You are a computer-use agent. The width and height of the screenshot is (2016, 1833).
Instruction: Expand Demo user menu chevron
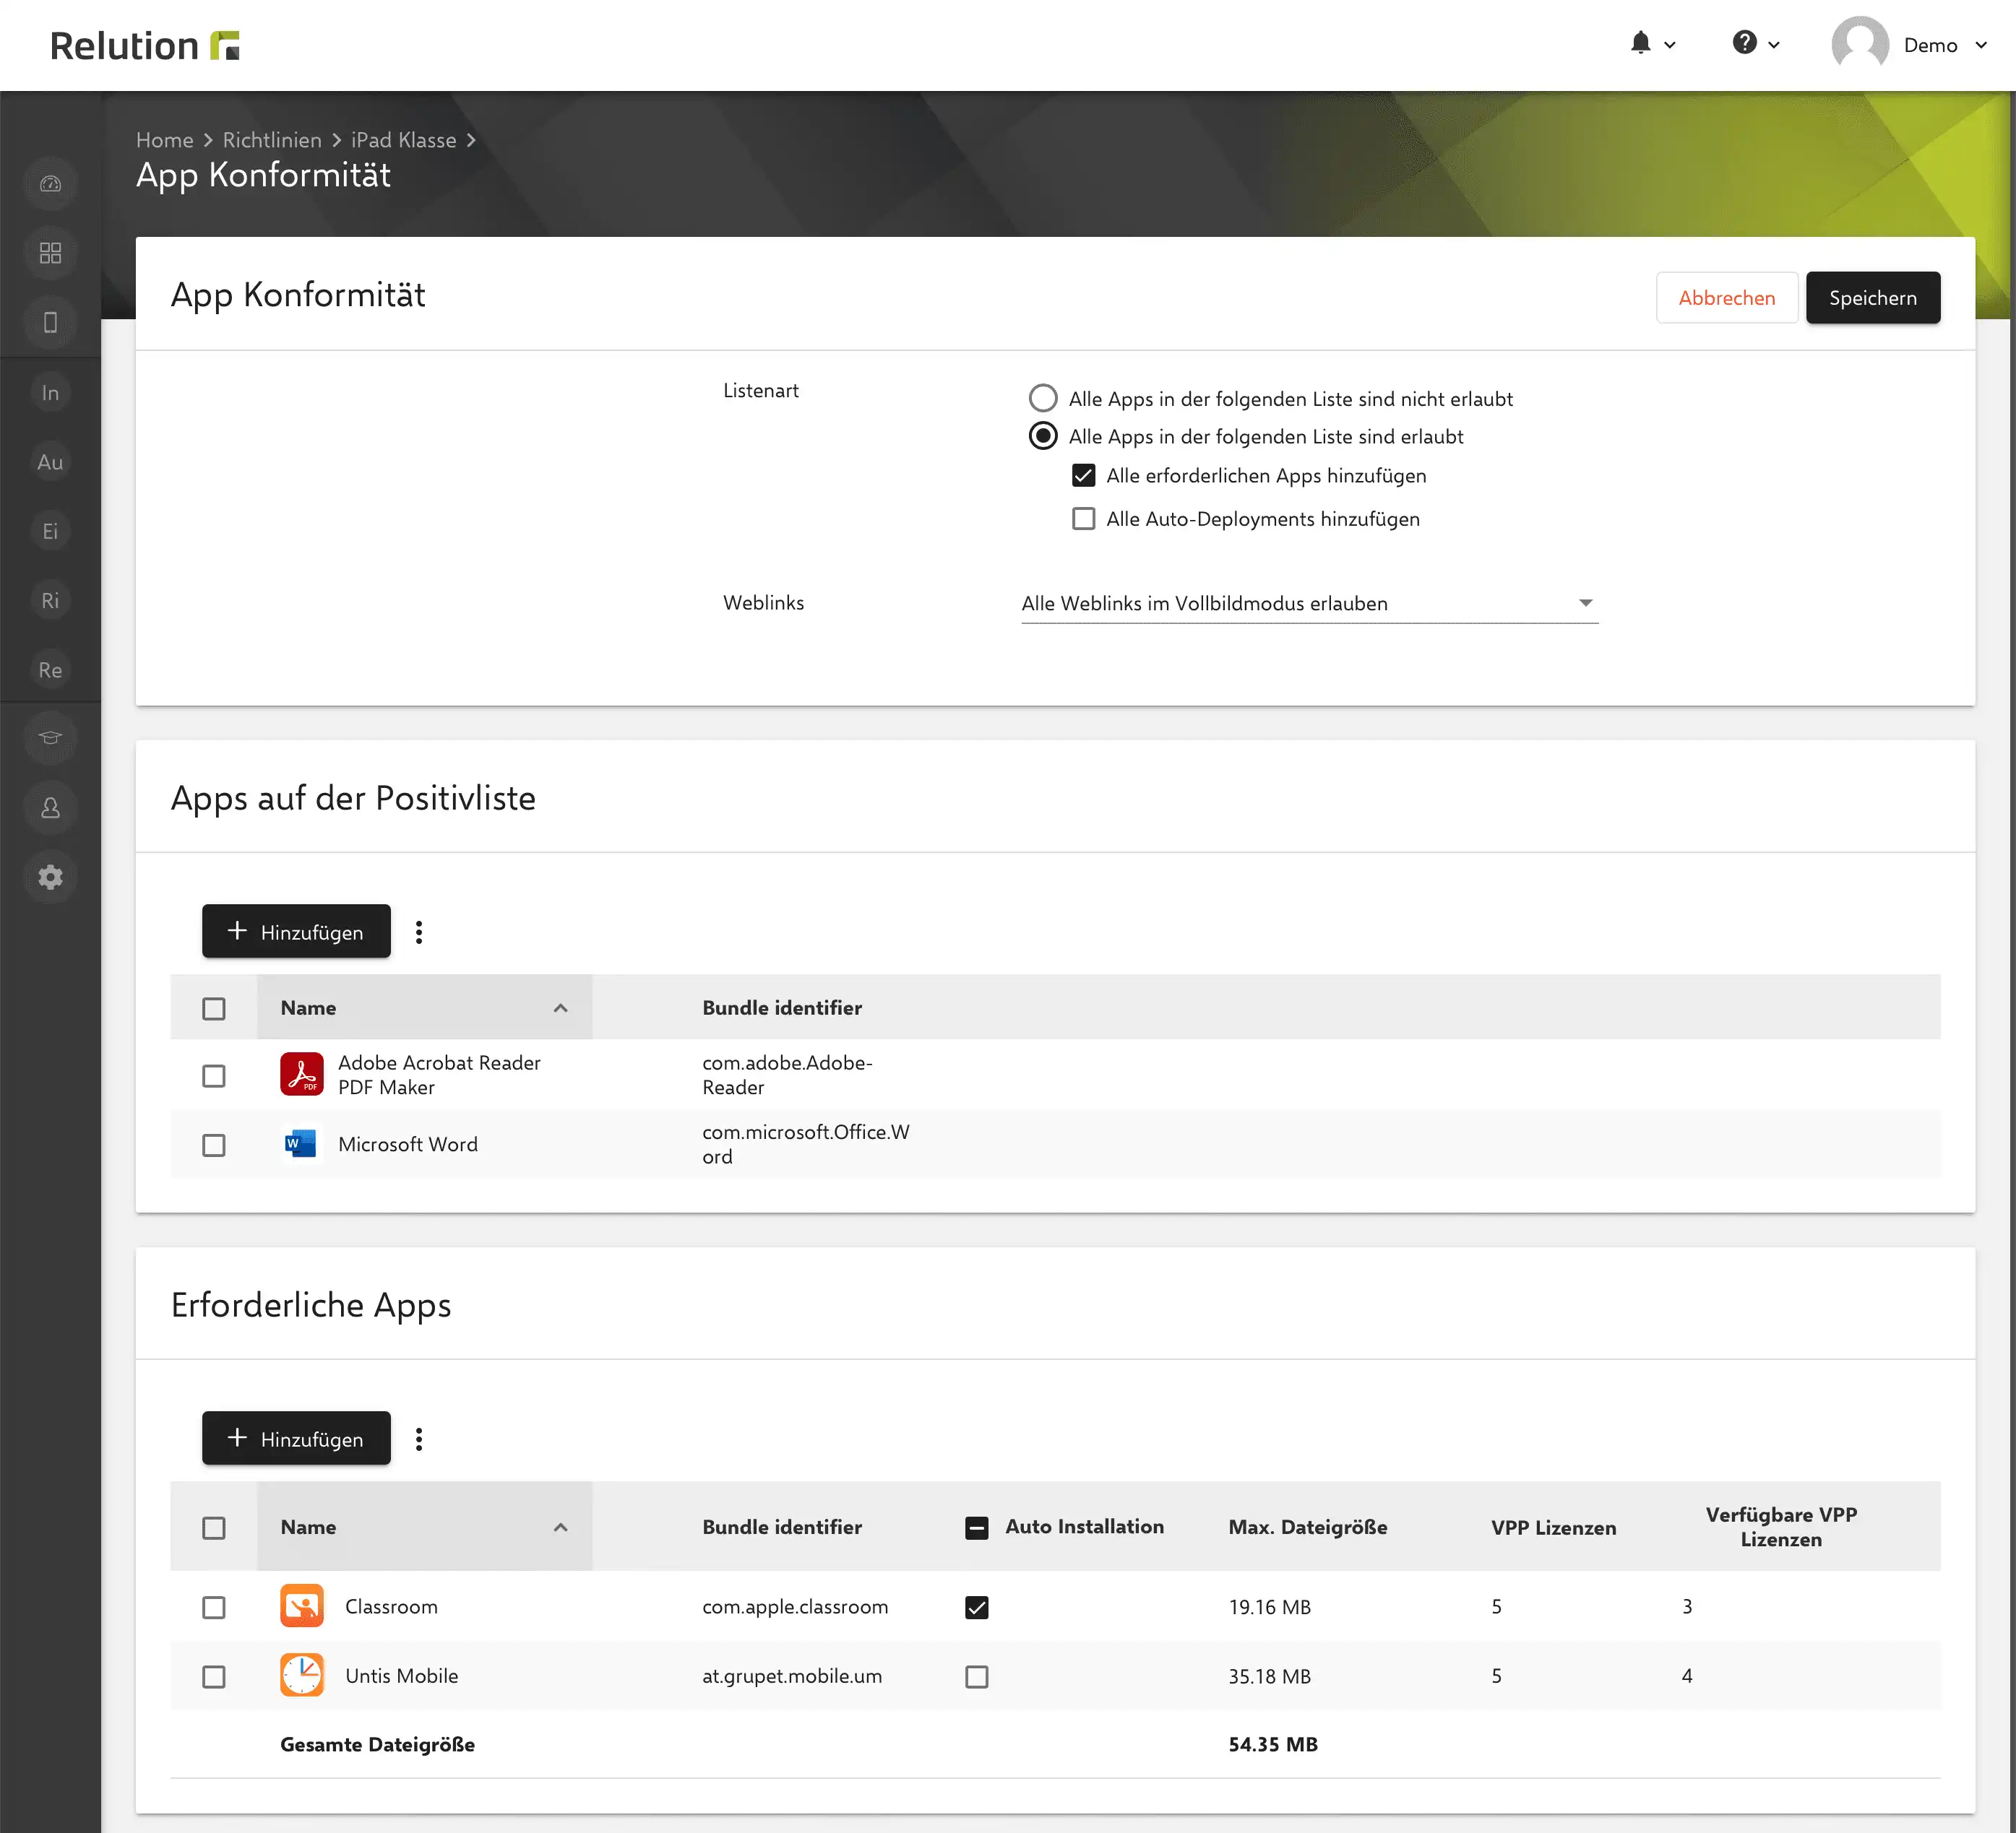1980,45
